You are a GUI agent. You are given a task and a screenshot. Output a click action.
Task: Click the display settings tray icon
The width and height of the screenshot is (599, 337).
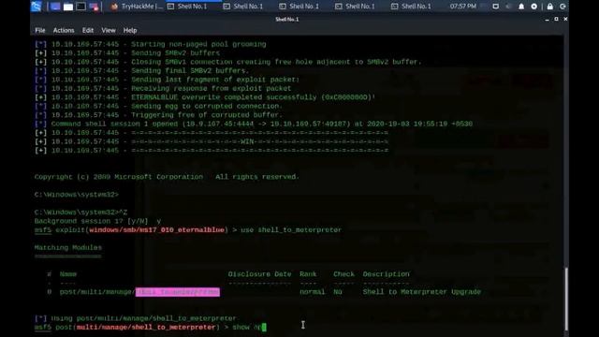coord(495,7)
